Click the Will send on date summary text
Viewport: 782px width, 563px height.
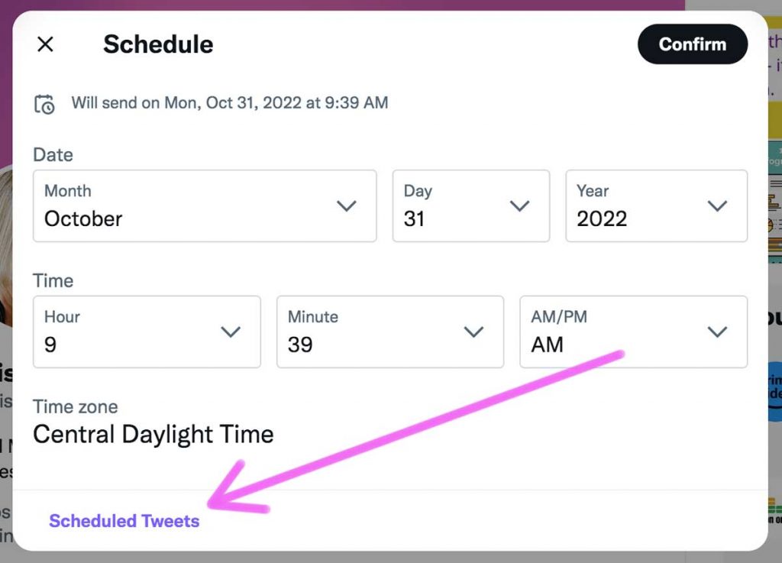(230, 102)
